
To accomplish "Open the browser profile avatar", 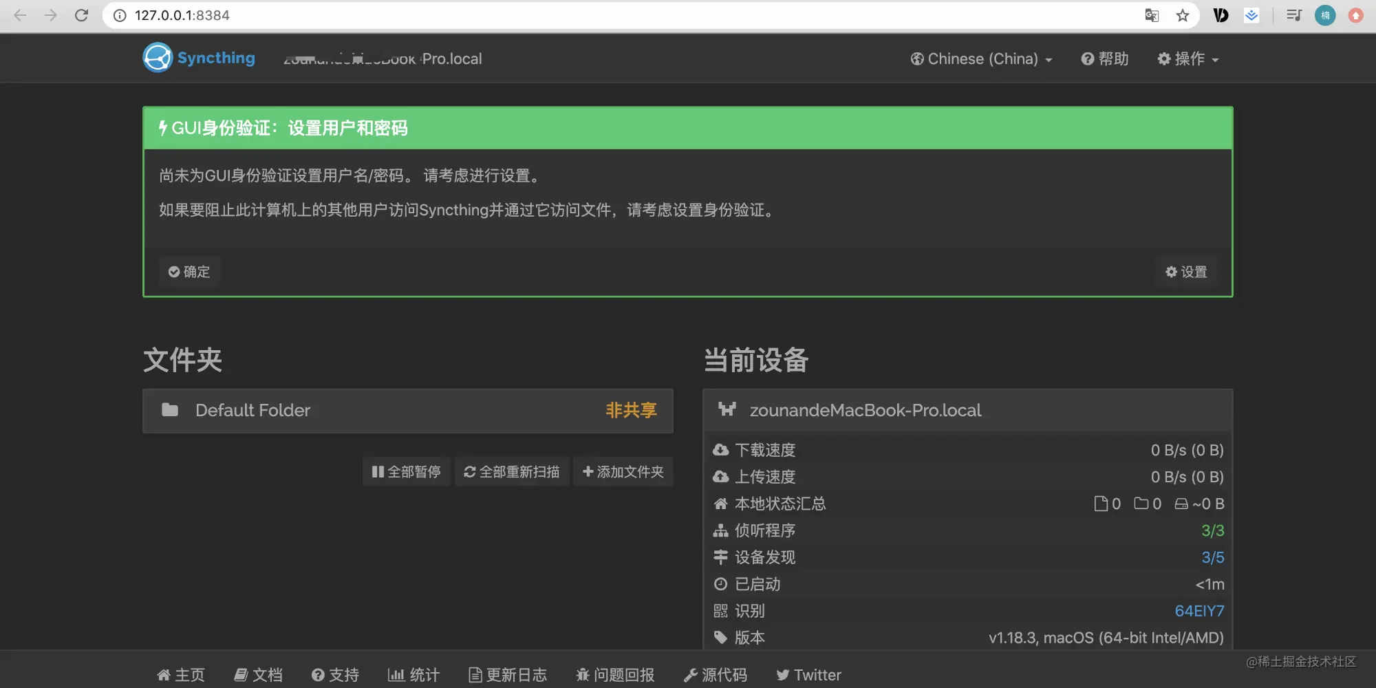I will pos(1325,15).
